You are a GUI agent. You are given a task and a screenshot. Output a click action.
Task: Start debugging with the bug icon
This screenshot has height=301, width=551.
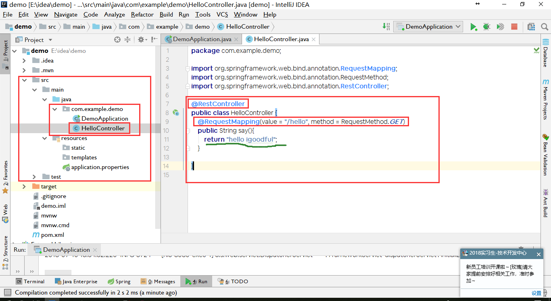486,27
